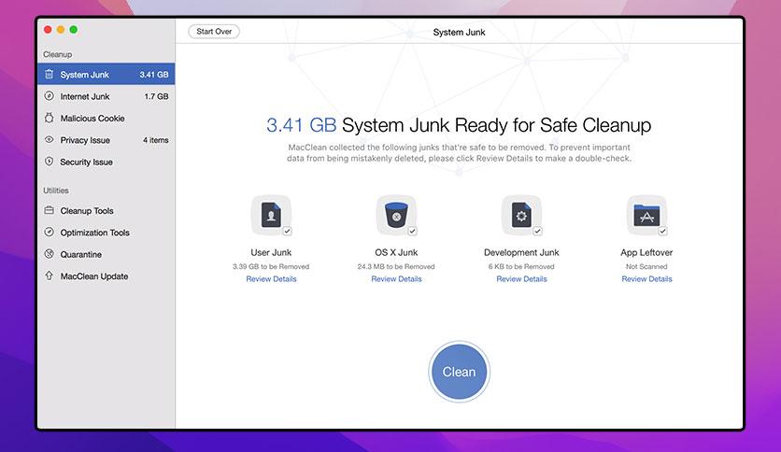
Task: Click the Malicious Cookie icon
Action: (49, 118)
